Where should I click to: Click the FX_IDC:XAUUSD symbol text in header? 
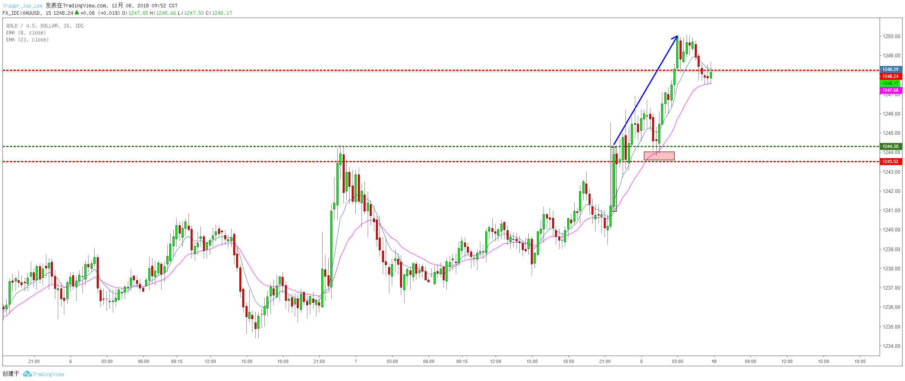pyautogui.click(x=22, y=13)
